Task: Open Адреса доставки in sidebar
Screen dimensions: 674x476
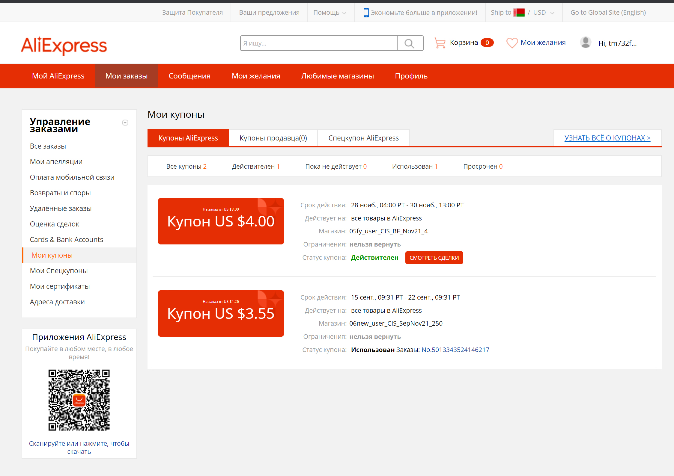Action: coord(57,302)
